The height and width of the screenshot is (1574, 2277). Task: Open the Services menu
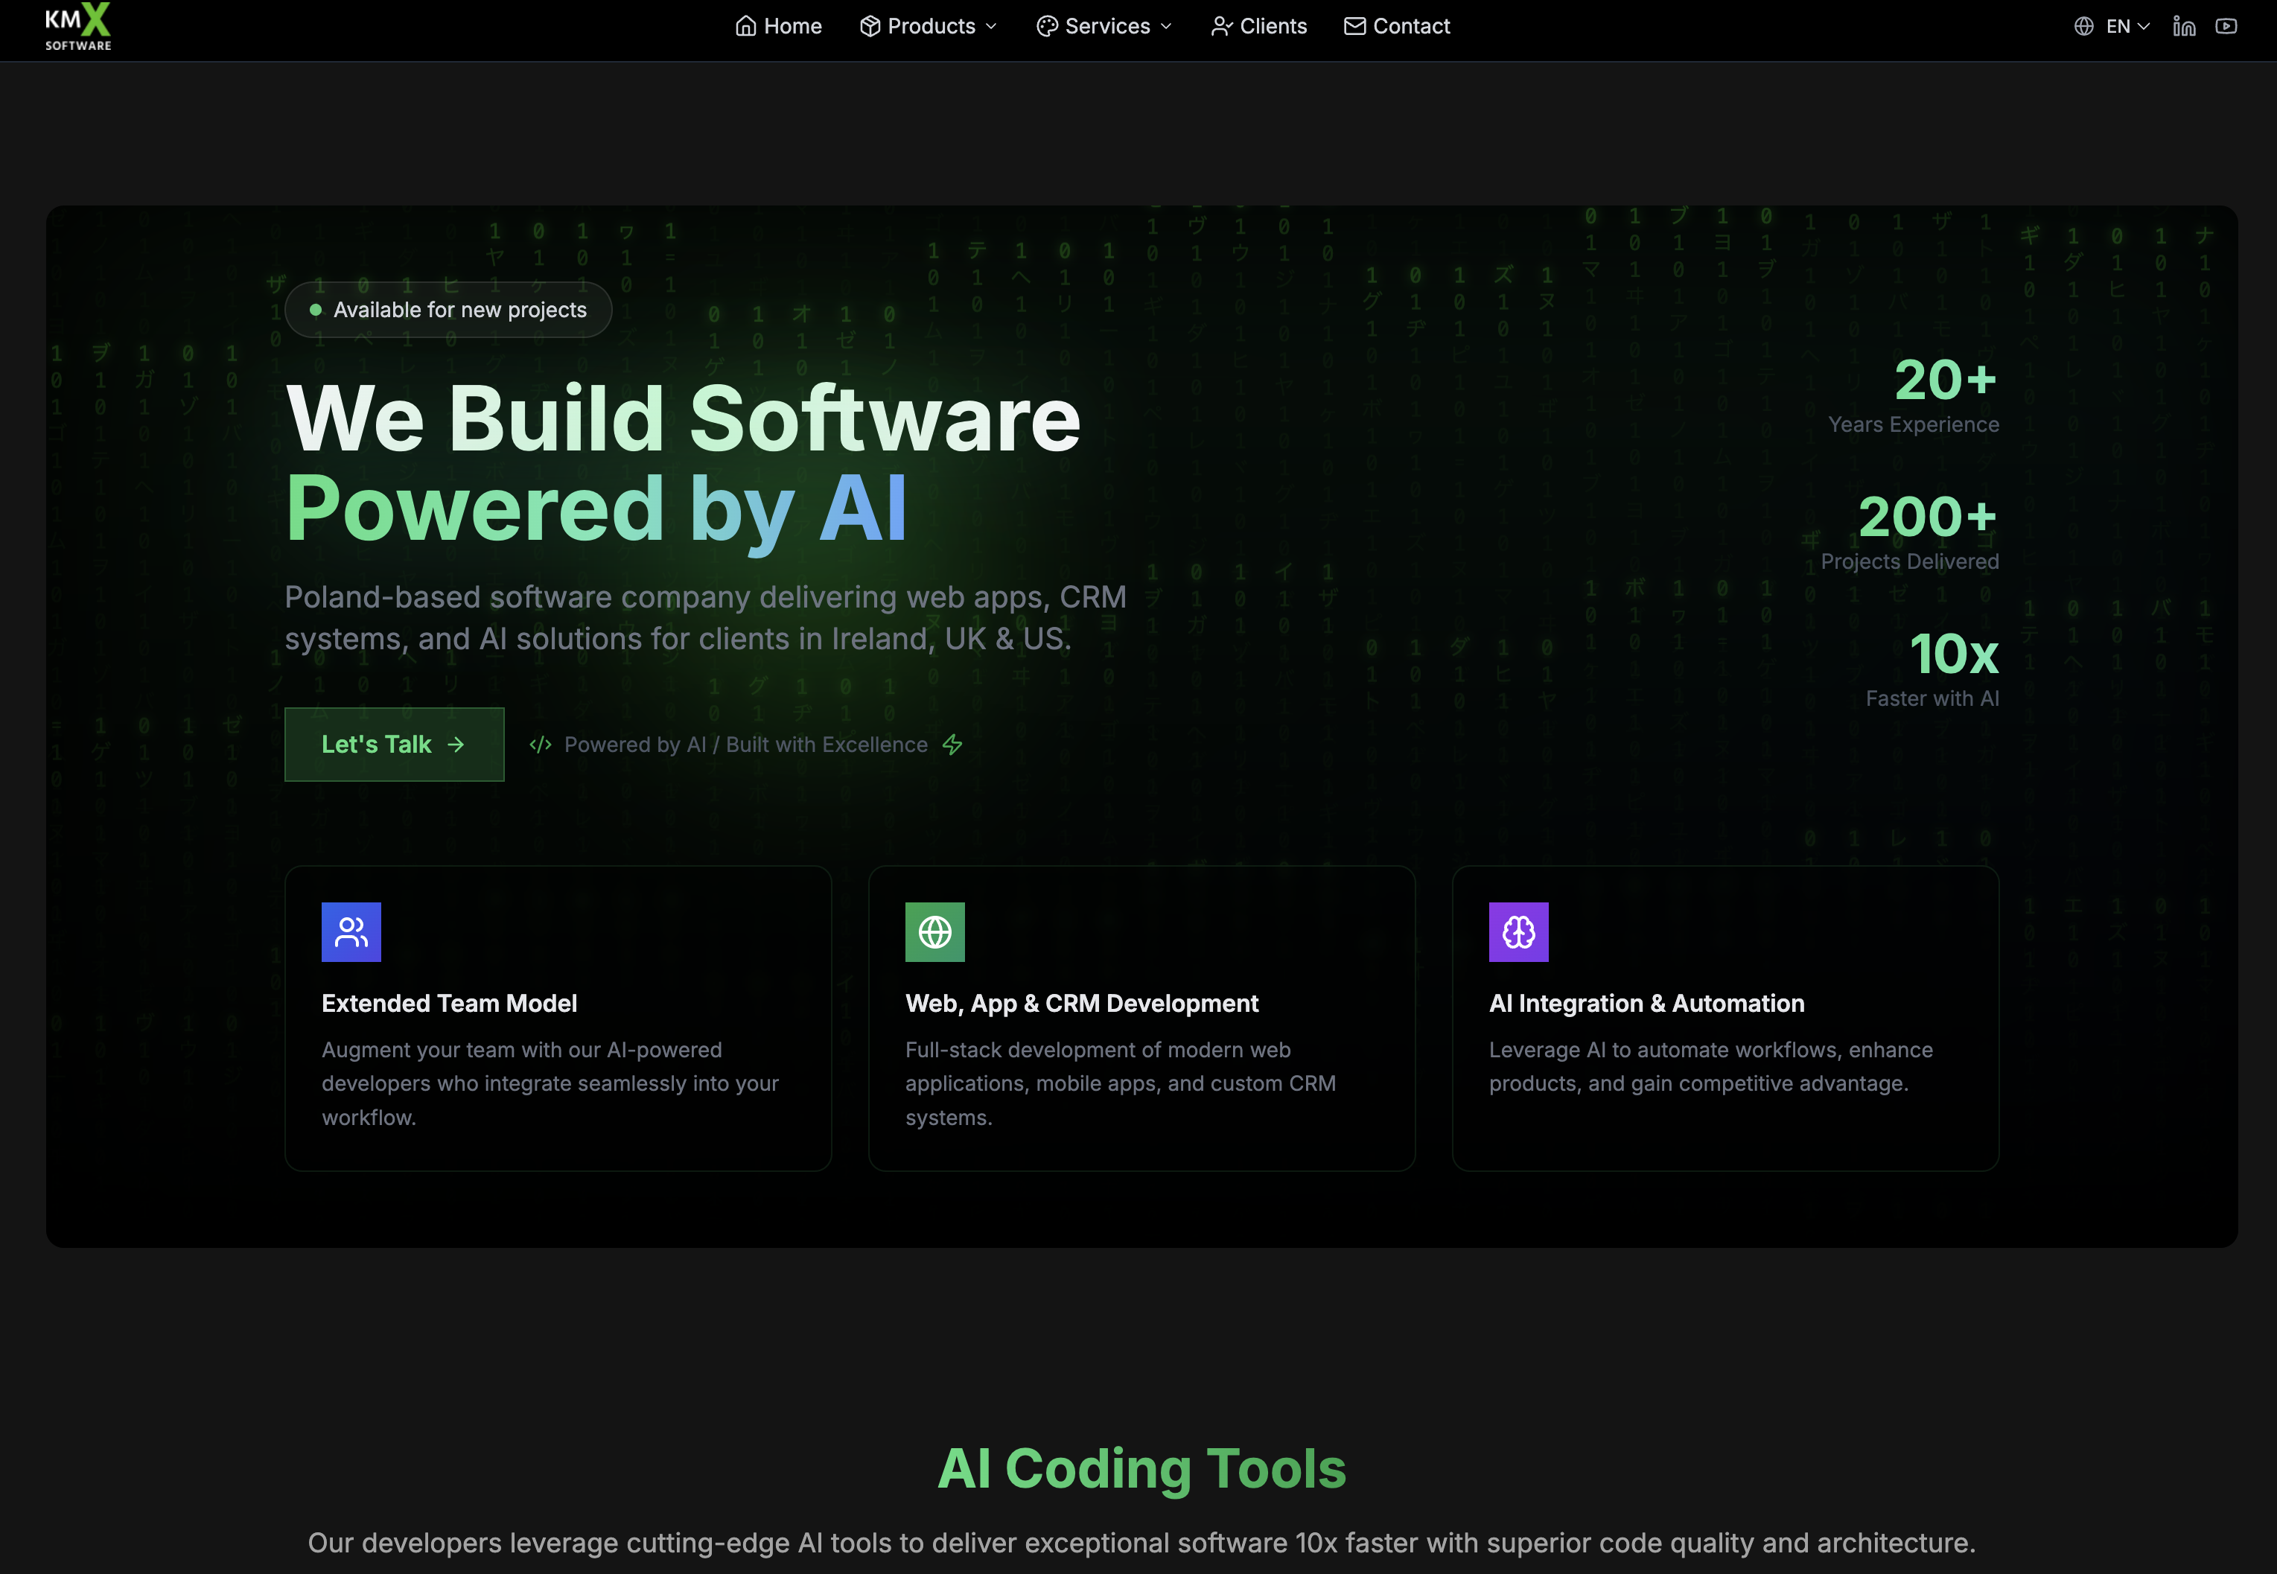click(1104, 27)
